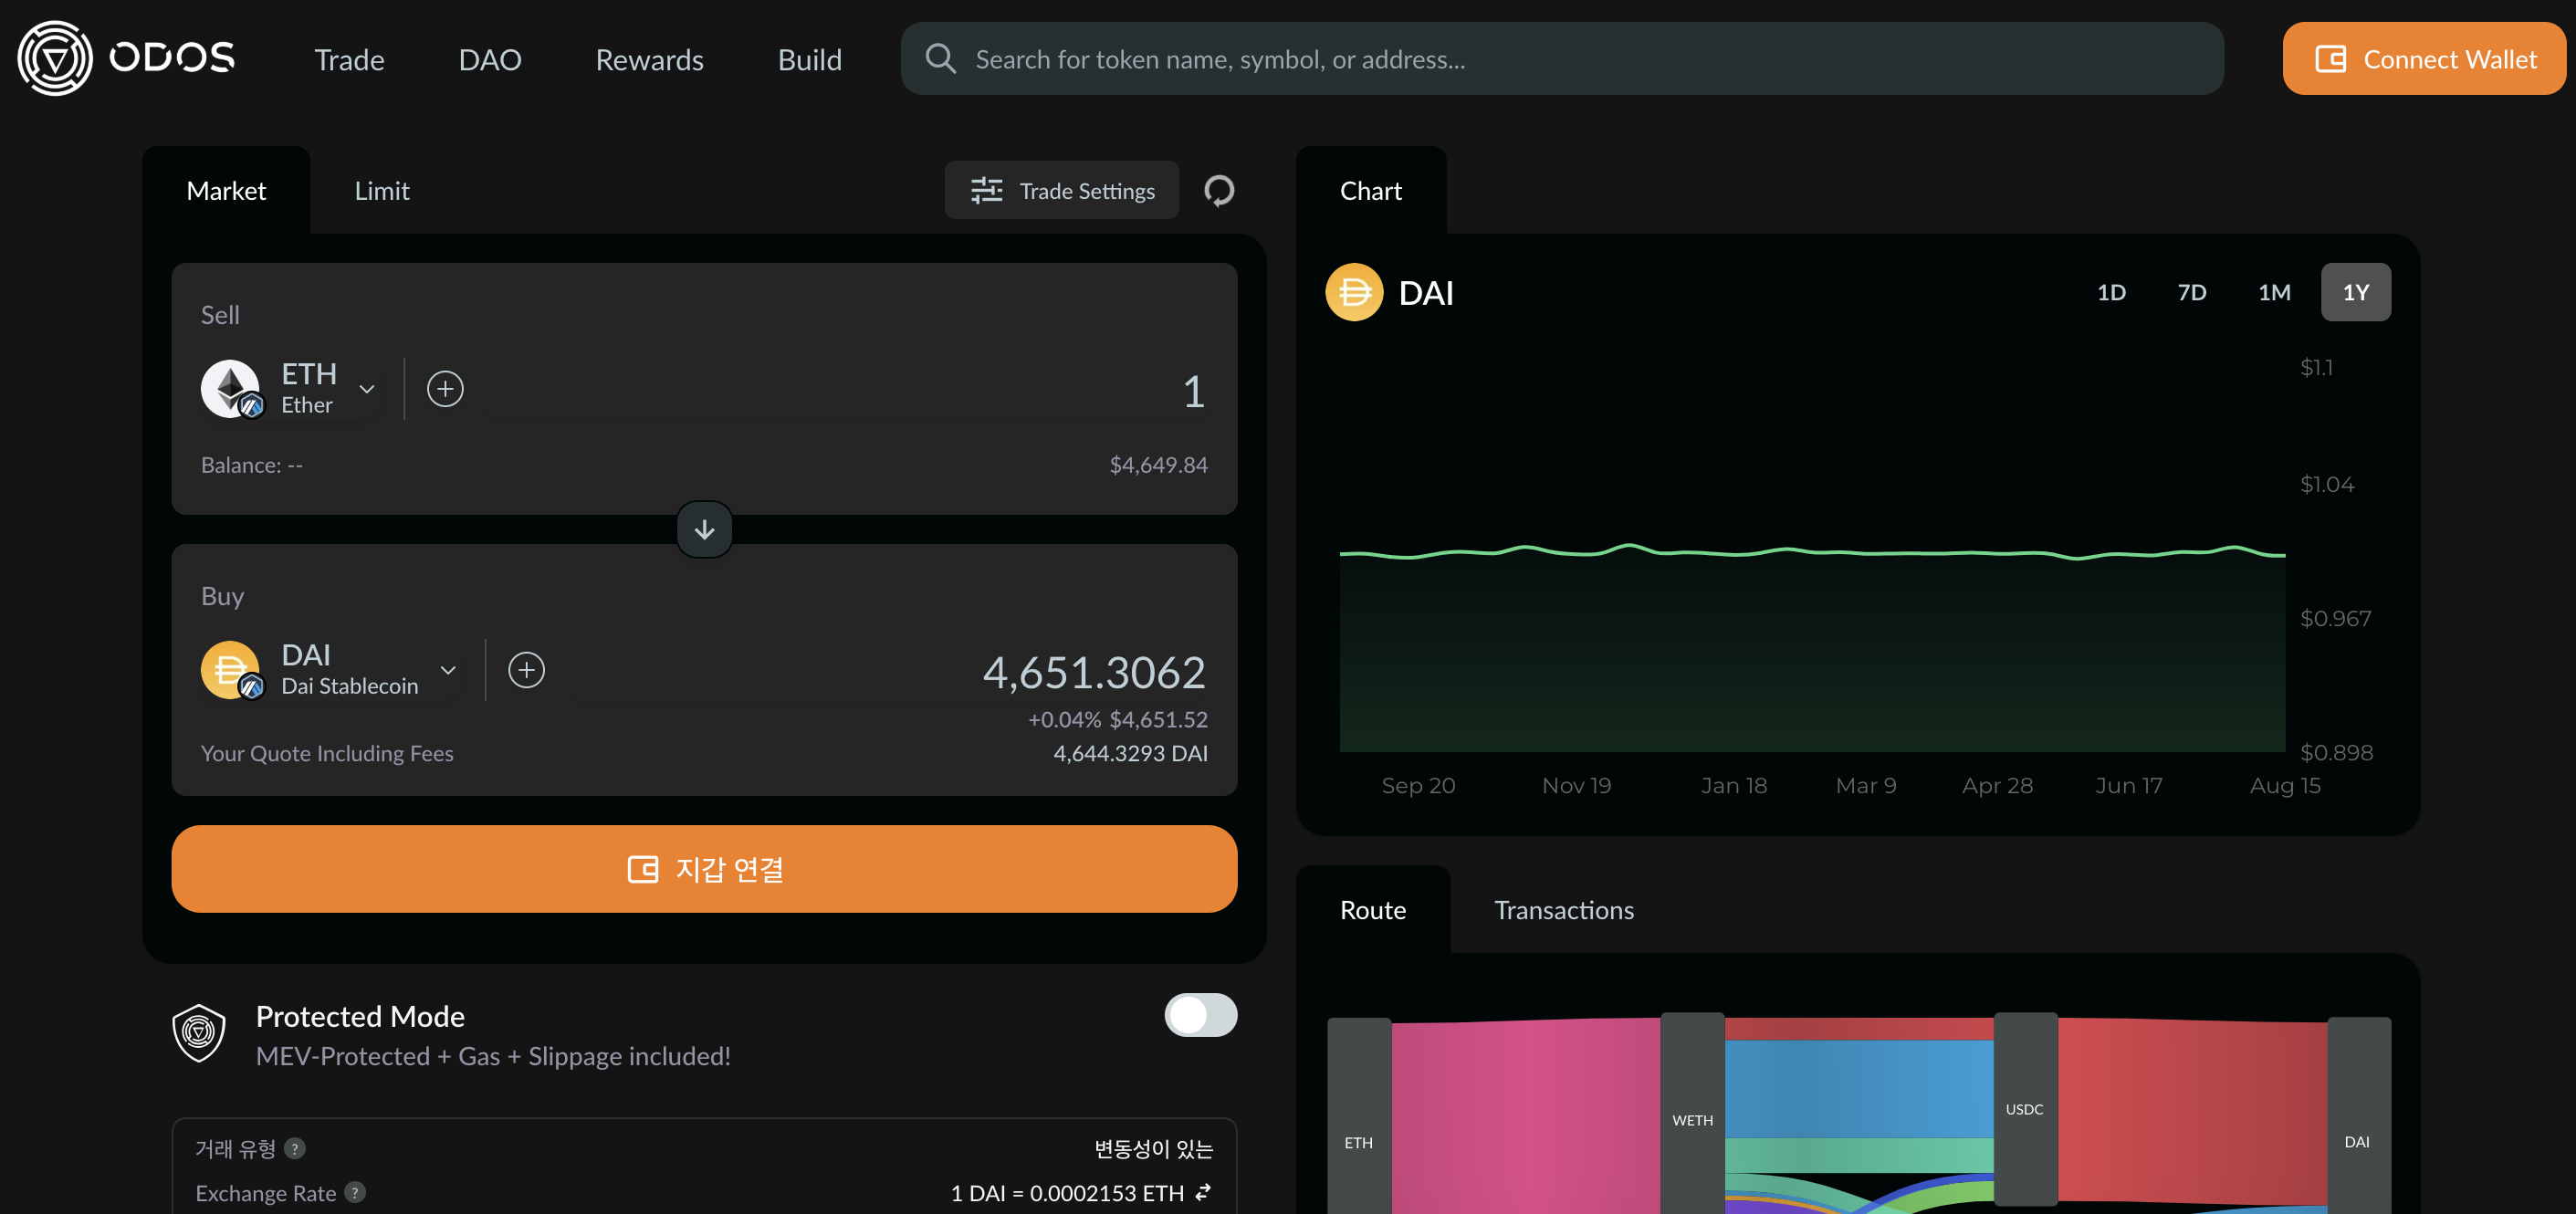This screenshot has width=2576, height=1214.
Task: Select the 1M chart range
Action: pyautogui.click(x=2274, y=292)
